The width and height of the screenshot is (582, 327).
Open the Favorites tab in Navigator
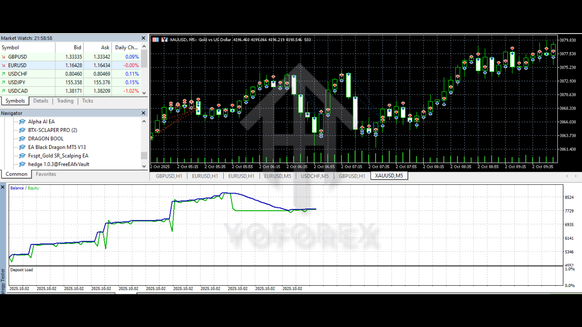coord(45,174)
